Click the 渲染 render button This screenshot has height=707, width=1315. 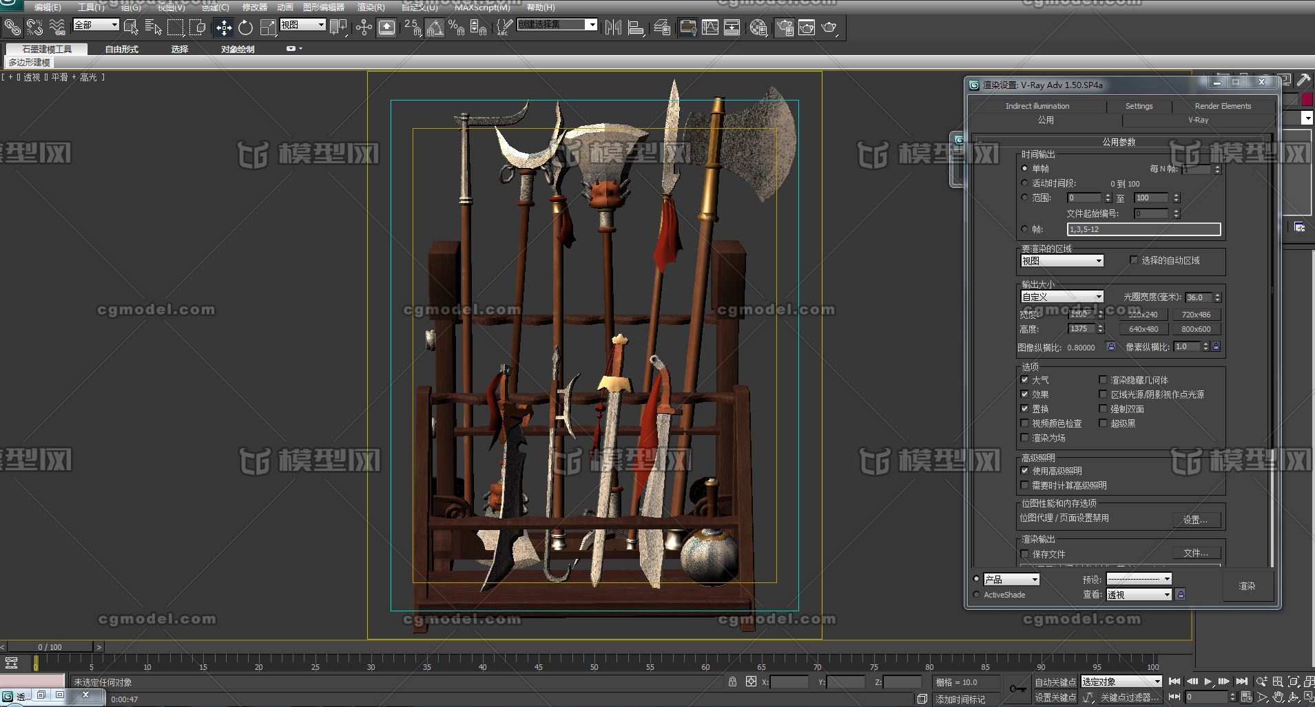pyautogui.click(x=1247, y=586)
